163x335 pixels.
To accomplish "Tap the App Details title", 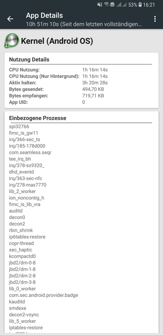I will tap(44, 16).
